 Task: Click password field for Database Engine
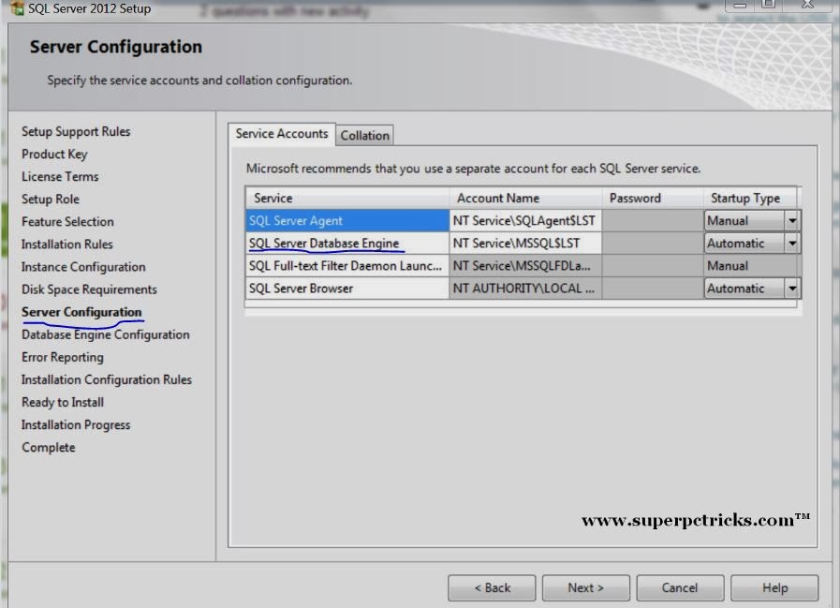click(x=653, y=244)
